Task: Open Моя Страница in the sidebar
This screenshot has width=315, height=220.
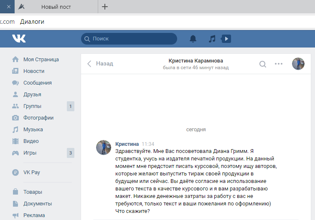Action: 41,59
